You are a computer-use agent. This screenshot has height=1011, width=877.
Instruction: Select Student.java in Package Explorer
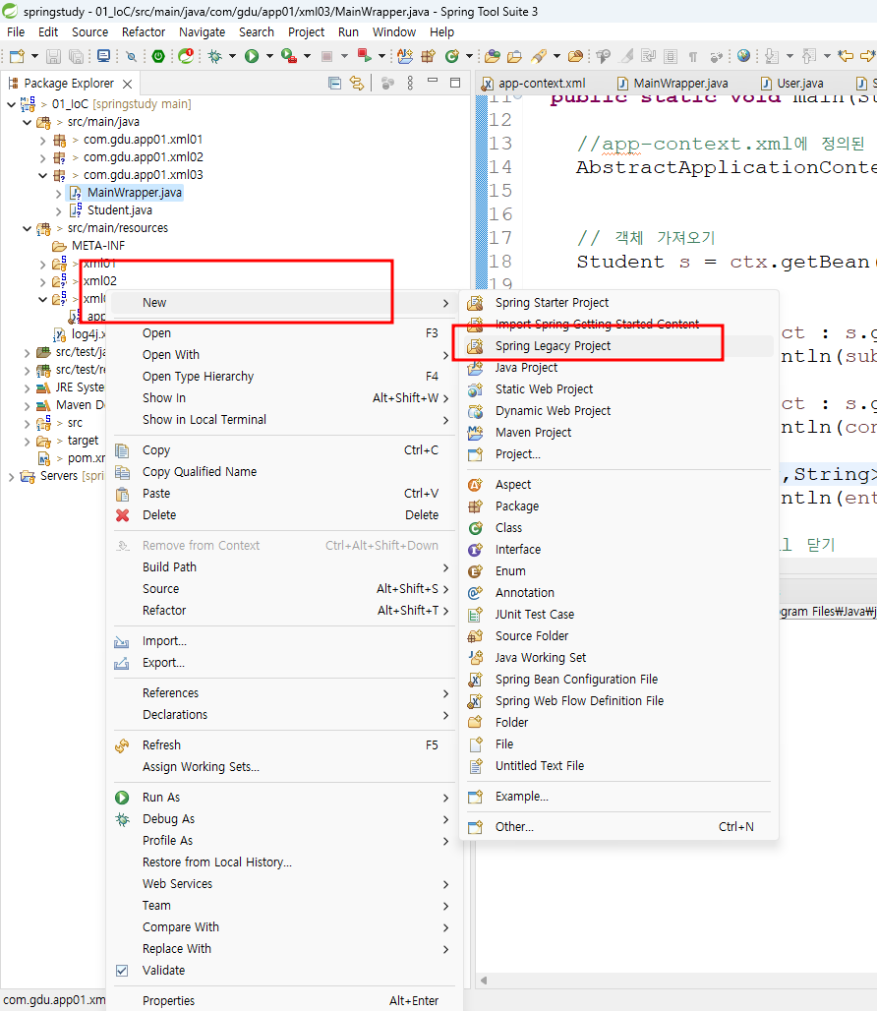(x=119, y=210)
